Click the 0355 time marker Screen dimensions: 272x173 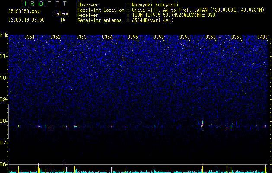point(133,37)
